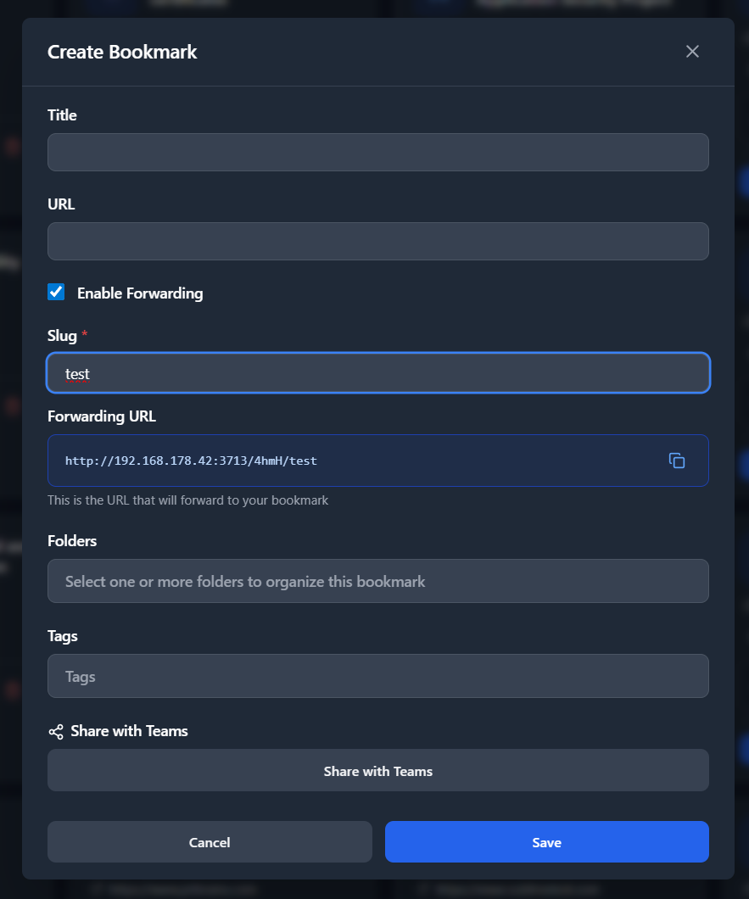This screenshot has width=749, height=899.
Task: Select the Slug field label
Action: pyautogui.click(x=60, y=335)
